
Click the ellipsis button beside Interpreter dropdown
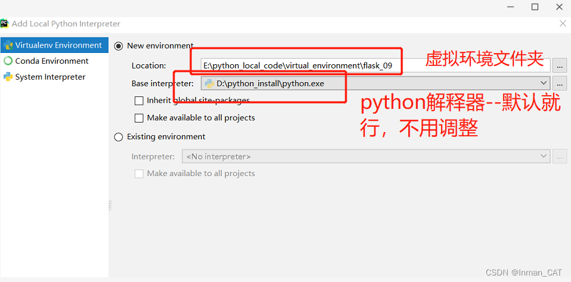click(560, 156)
